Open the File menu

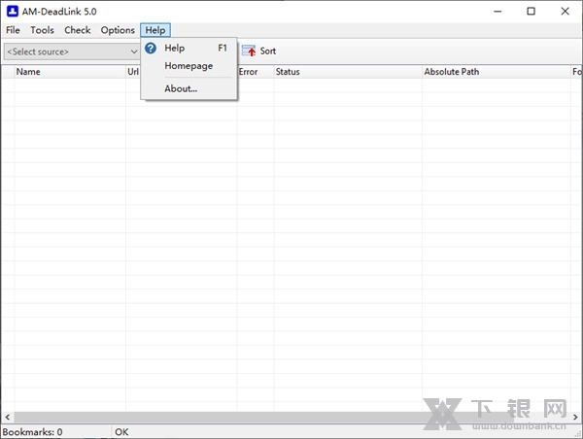tap(13, 30)
